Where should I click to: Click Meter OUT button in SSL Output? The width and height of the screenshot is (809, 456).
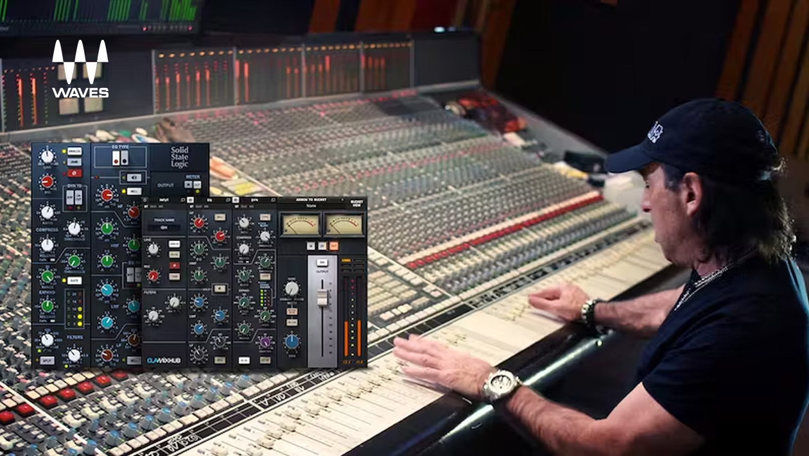coord(197,184)
